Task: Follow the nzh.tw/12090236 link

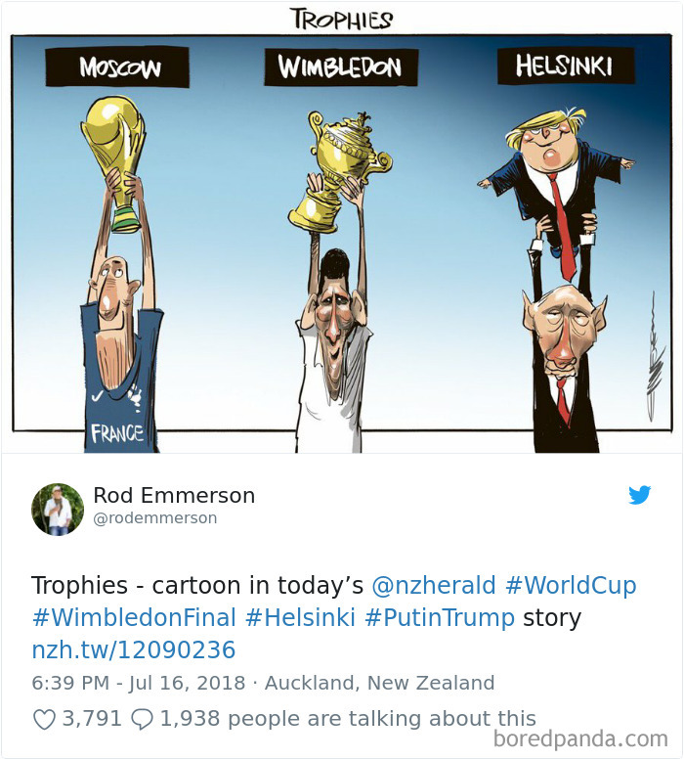Action: coord(134,650)
